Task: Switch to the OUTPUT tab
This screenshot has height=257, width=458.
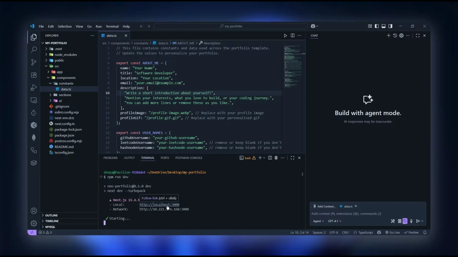Action: click(129, 158)
